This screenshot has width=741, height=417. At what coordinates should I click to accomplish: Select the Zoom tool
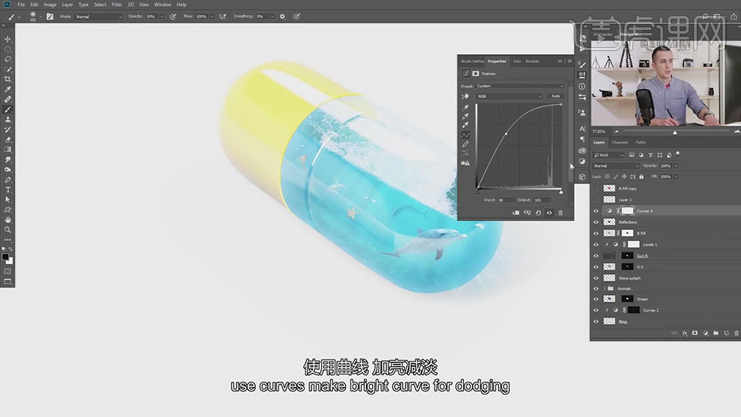pyautogui.click(x=7, y=230)
